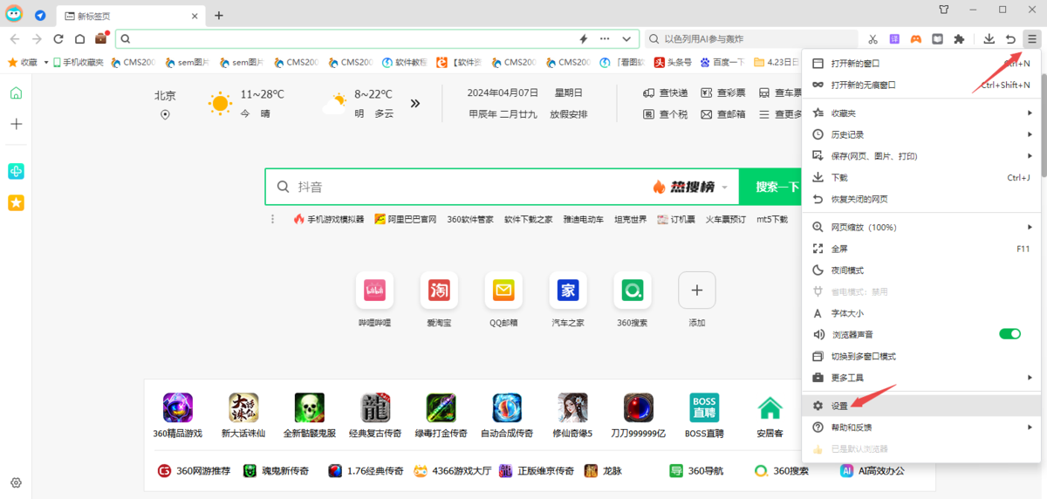Click the 放假安排 link
Viewport: 1047px width, 499px height.
(568, 114)
